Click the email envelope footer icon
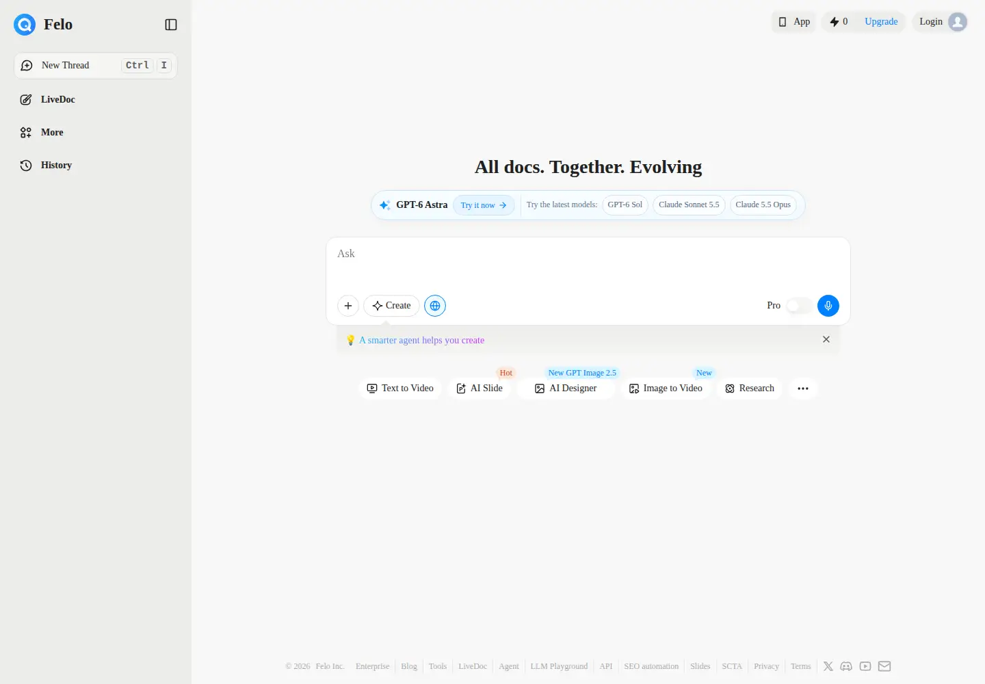This screenshot has height=684, width=985. [x=884, y=666]
